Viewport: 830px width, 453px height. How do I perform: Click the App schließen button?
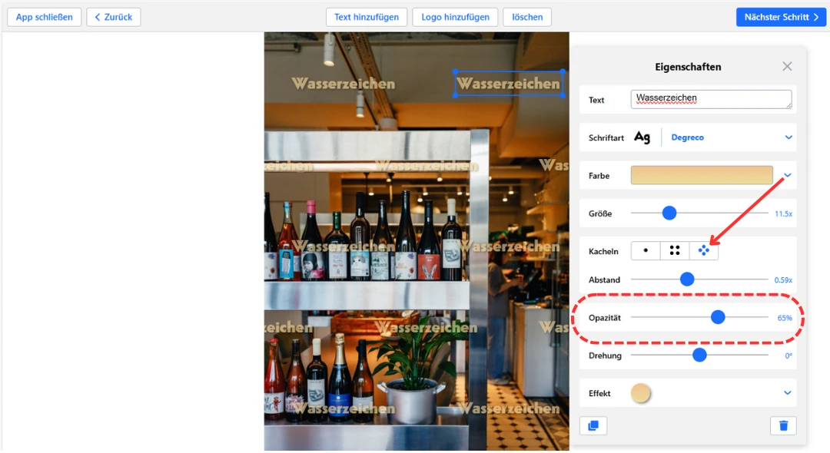45,17
